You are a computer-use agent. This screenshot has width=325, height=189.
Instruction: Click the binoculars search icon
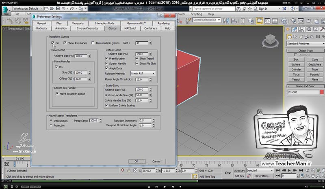tap(238, 8)
